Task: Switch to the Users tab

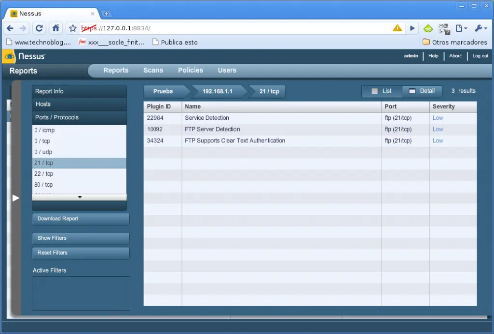Action: 227,70
